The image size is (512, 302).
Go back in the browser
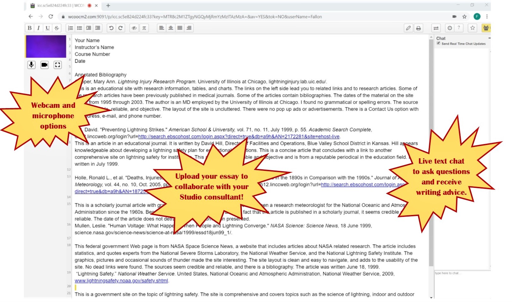31,16
